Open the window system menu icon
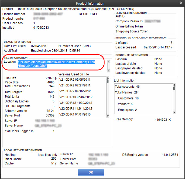185x179 pixels. pos(4,3)
